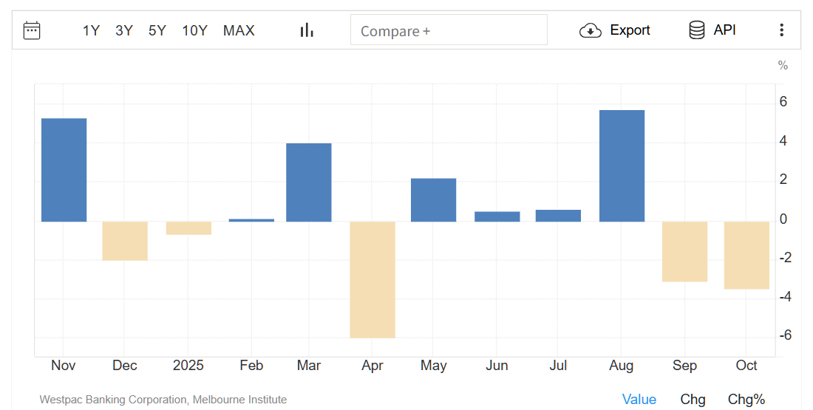Image resolution: width=813 pixels, height=410 pixels.
Task: Switch to the Chg tab
Action: click(x=693, y=399)
